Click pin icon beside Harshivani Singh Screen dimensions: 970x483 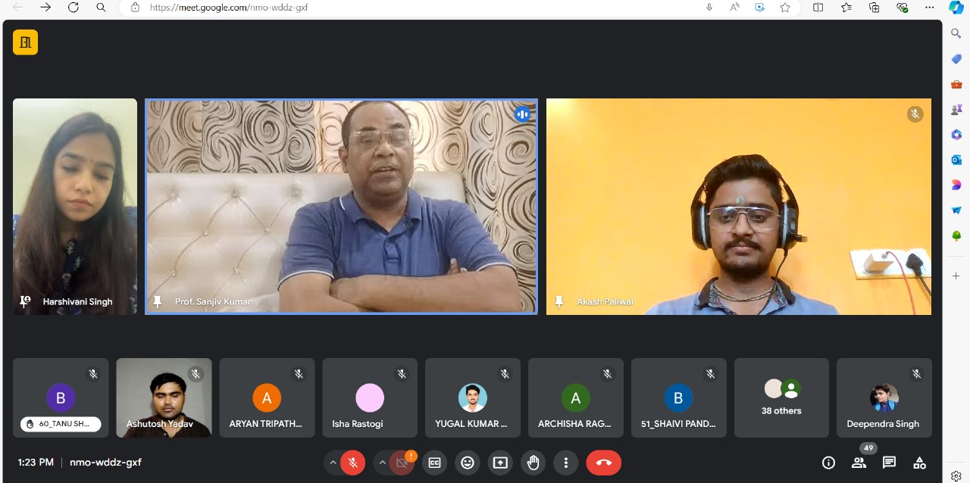(x=25, y=301)
